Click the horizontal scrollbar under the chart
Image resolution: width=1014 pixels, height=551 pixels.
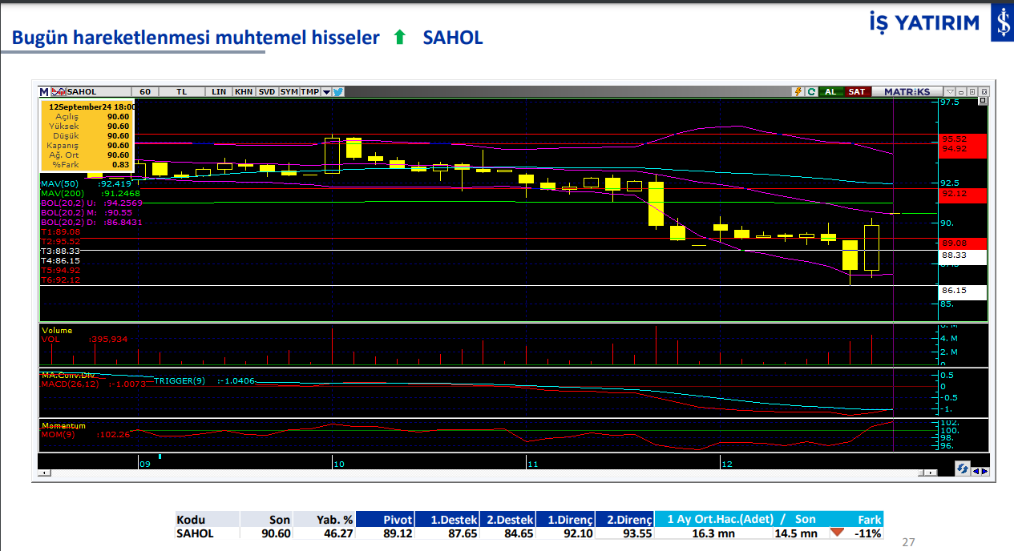[481, 473]
